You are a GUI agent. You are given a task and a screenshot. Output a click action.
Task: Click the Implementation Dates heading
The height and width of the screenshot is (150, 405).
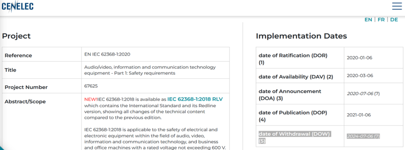[x=301, y=36]
